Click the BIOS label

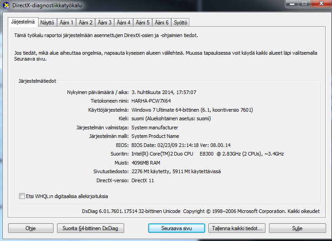click(x=122, y=145)
